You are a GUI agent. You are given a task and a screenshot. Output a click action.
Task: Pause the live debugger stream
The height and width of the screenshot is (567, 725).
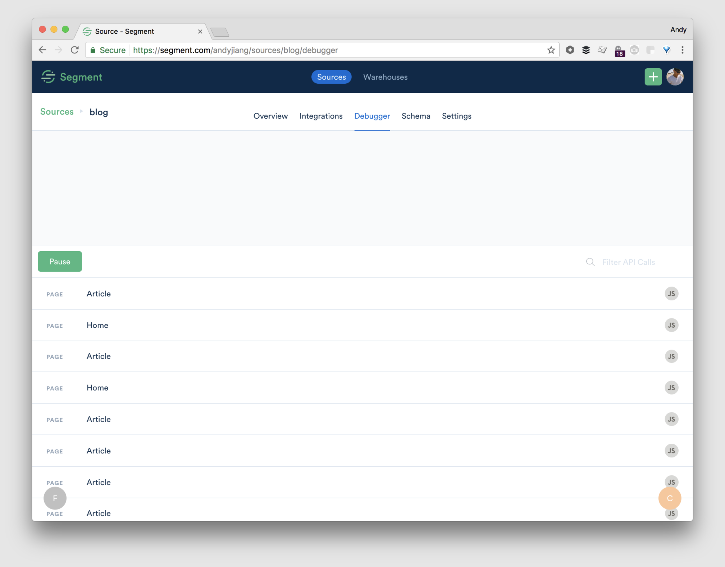(60, 262)
